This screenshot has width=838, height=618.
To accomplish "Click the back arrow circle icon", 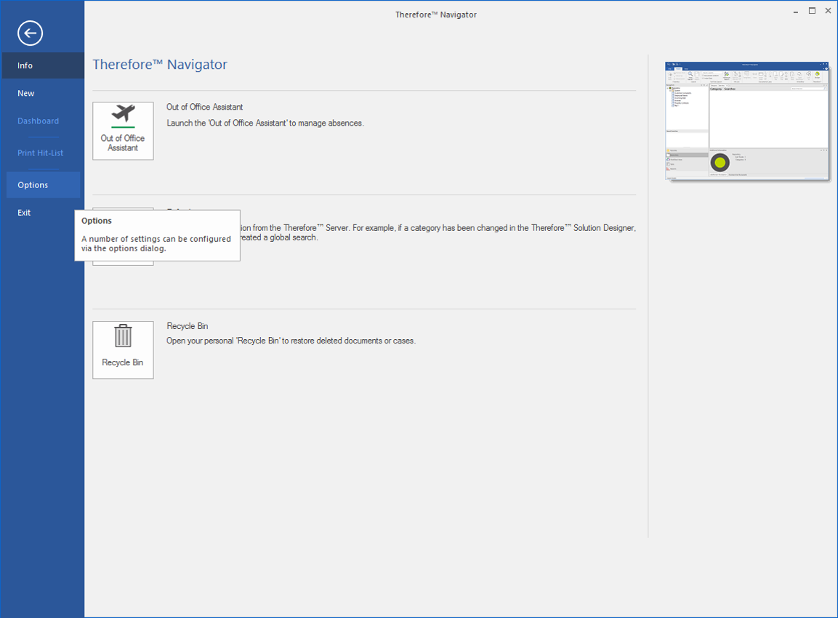I will pyautogui.click(x=30, y=33).
